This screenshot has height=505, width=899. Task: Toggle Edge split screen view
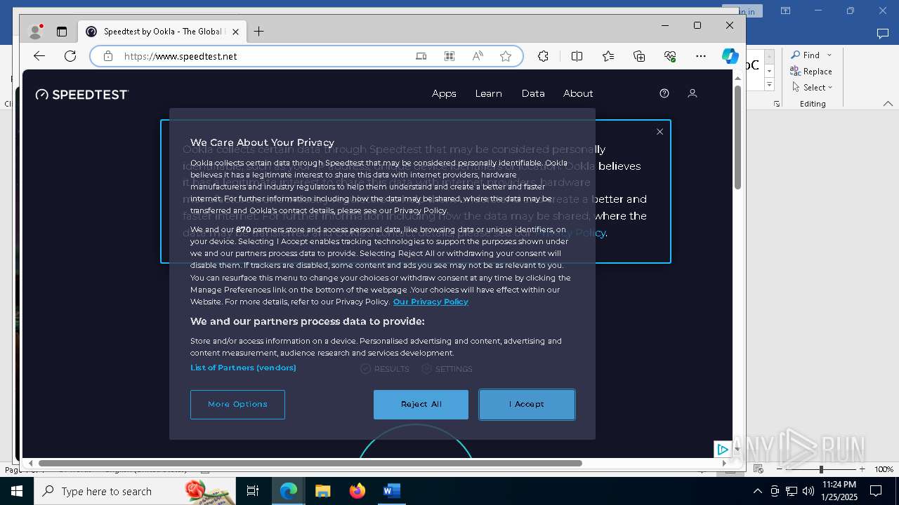(577, 56)
